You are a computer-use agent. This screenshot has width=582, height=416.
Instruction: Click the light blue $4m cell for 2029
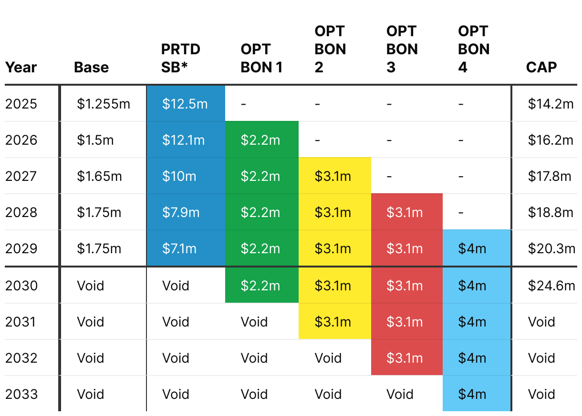pos(472,248)
